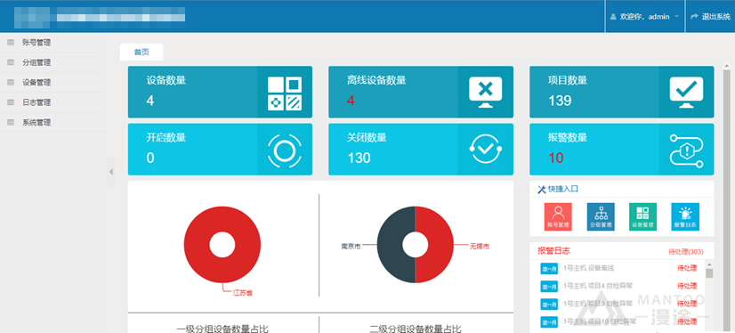Viewport: 735px width, 333px height.
Task: Click the 开启数量 circular ring icon
Action: pos(285,150)
